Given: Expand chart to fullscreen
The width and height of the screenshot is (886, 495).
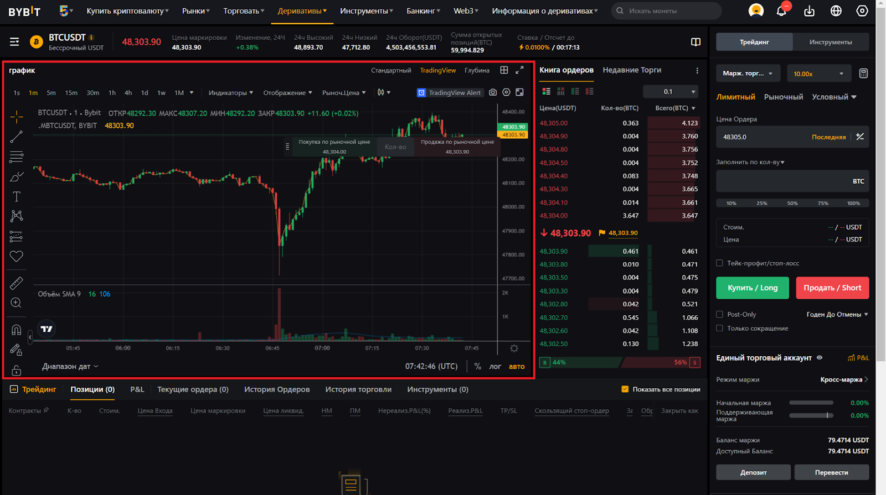Looking at the screenshot, I should pos(519,70).
